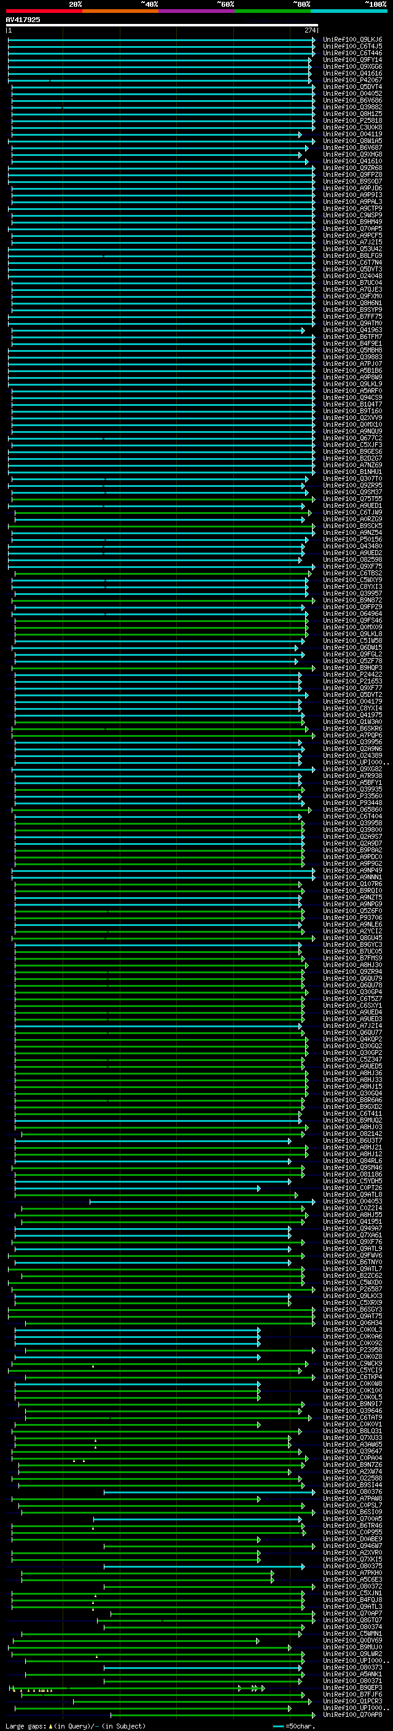The image size is (393, 1731).
Task: Select hit label UniRef100_P24422
Action: (x=352, y=674)
